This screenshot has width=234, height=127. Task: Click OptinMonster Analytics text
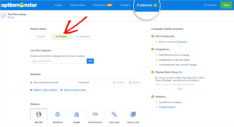tap(170, 102)
